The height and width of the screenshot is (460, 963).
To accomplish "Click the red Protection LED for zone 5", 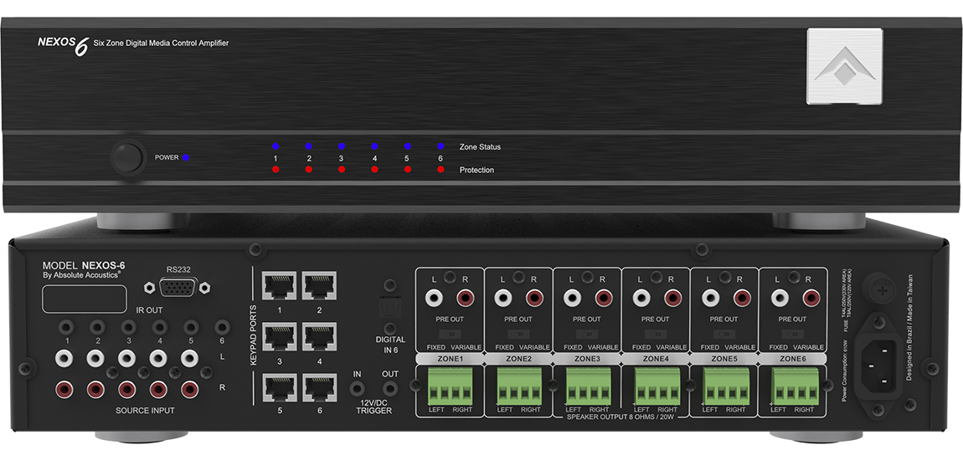I will (408, 169).
